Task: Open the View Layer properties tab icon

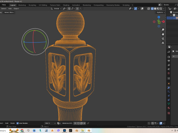Action: tap(169, 65)
